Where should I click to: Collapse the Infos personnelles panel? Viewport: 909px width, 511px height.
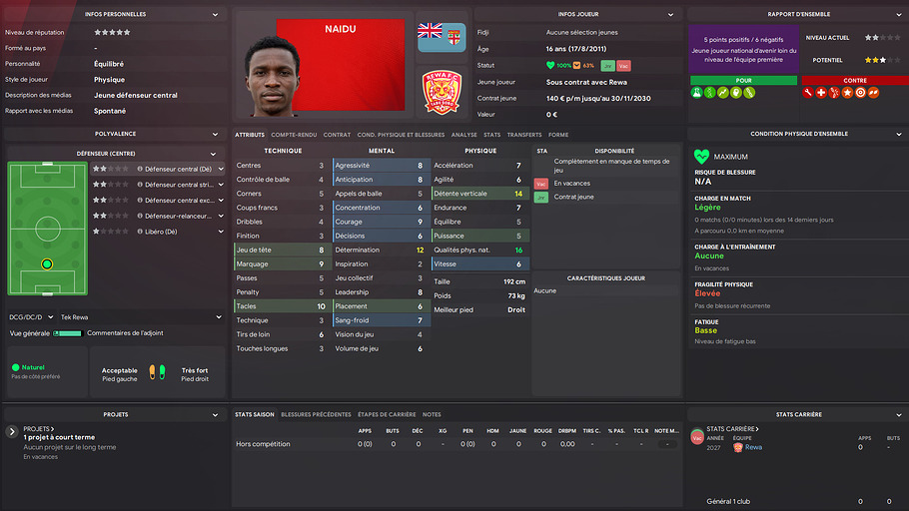(x=215, y=15)
